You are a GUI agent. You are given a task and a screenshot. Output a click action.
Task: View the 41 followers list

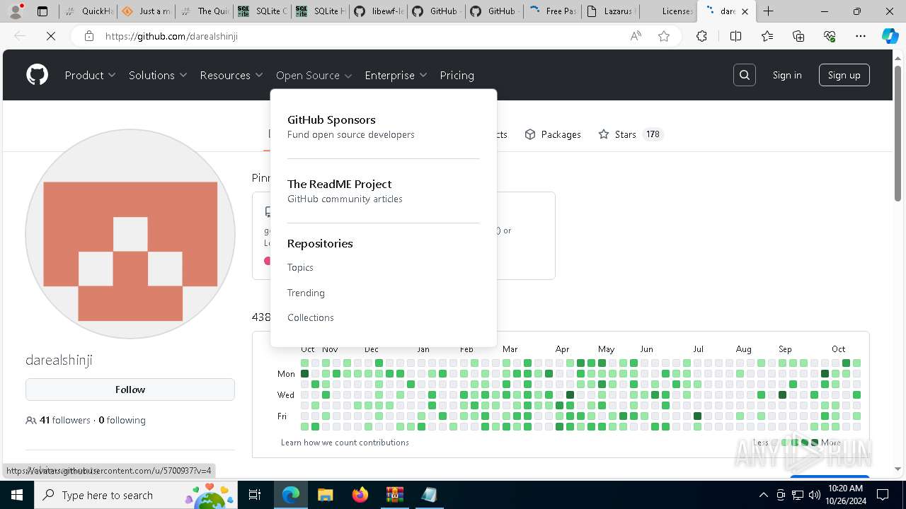[65, 420]
